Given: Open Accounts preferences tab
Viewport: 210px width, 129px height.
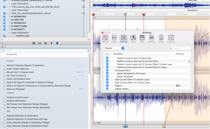Looking at the screenshot, I should click(x=171, y=39).
